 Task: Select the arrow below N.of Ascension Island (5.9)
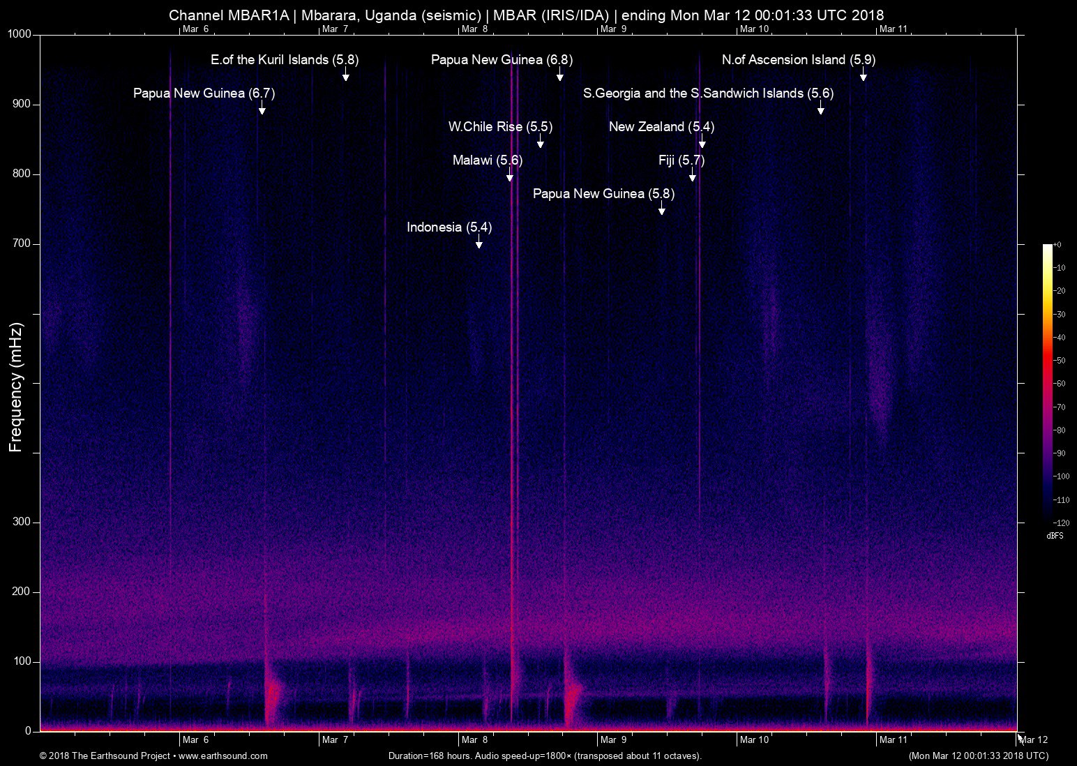coord(863,75)
